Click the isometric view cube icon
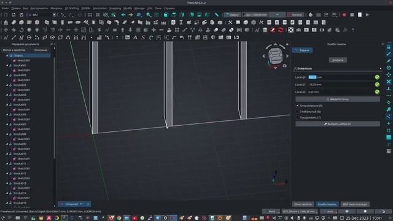 (157, 15)
